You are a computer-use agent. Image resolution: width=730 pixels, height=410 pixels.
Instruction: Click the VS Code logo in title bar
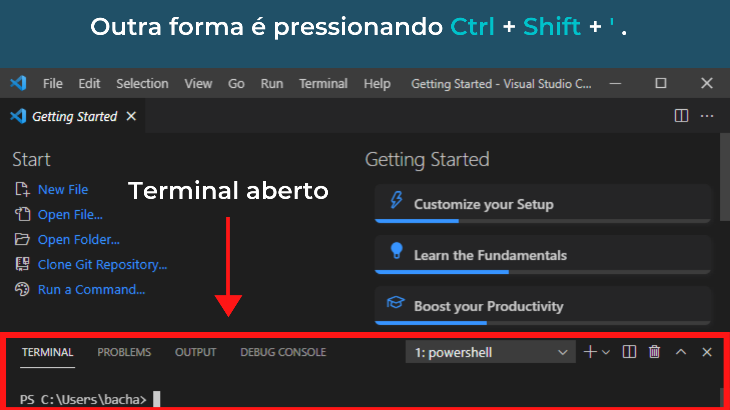click(x=18, y=83)
